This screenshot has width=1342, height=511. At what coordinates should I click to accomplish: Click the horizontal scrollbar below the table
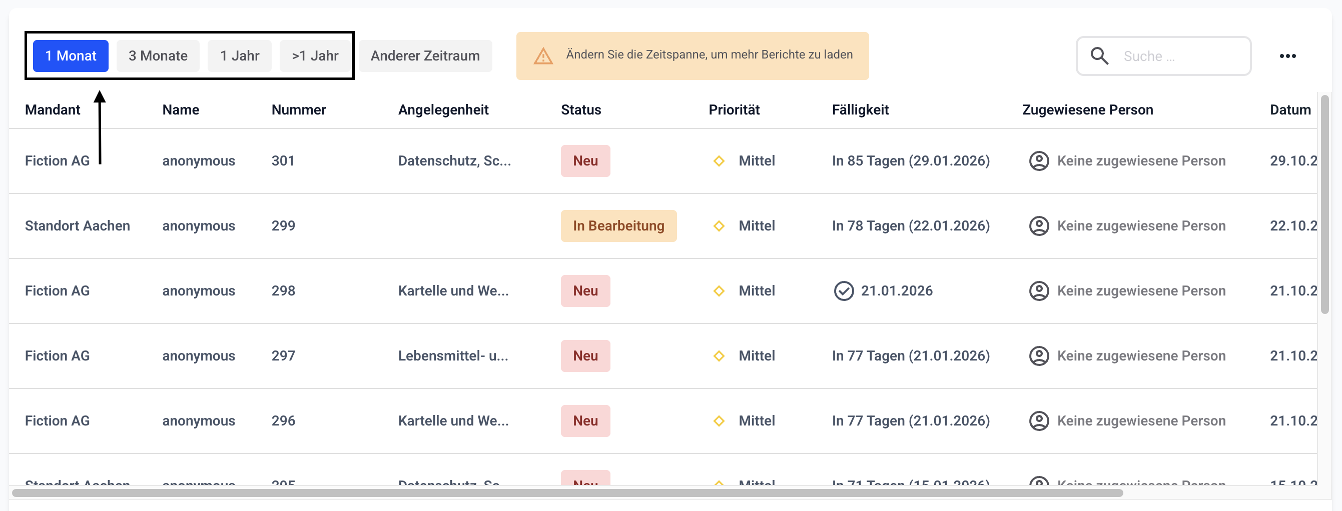567,493
